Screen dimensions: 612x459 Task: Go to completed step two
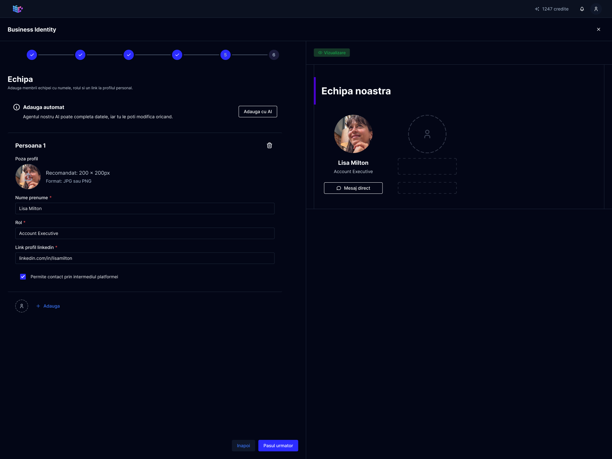(80, 55)
